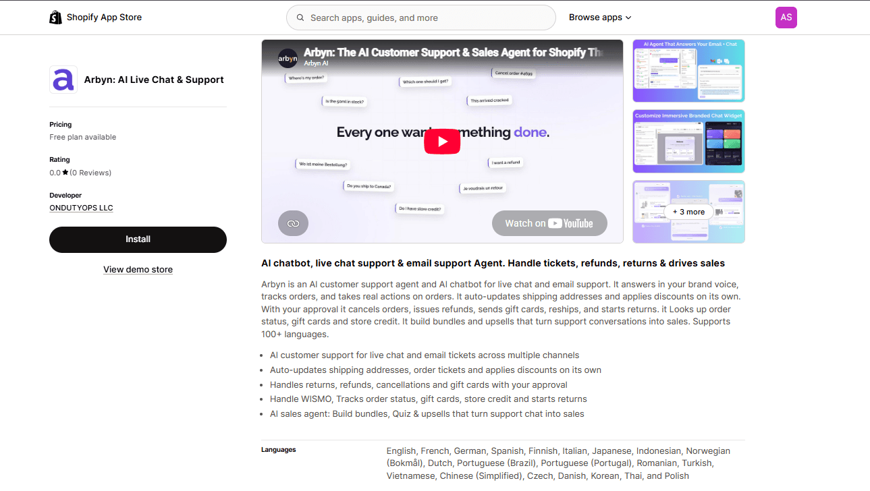Click the search magnifier icon
870x491 pixels.
click(300, 18)
